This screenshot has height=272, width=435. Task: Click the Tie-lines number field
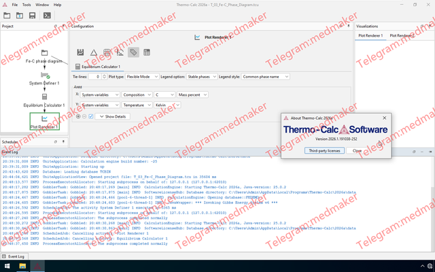(x=95, y=77)
